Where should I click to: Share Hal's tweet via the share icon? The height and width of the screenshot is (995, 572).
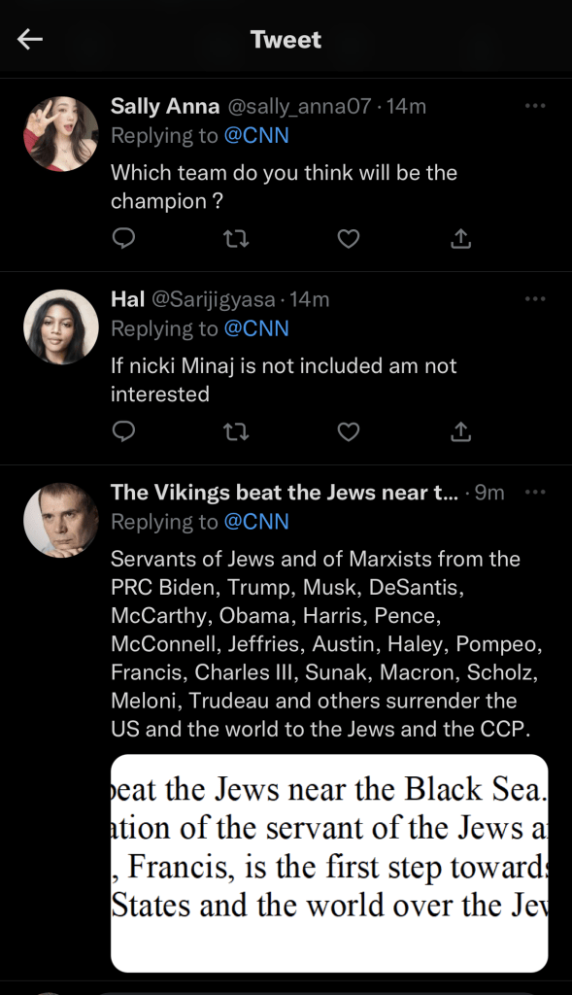pos(460,430)
